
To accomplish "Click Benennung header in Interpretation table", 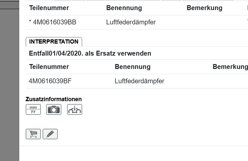I will point(132,67).
